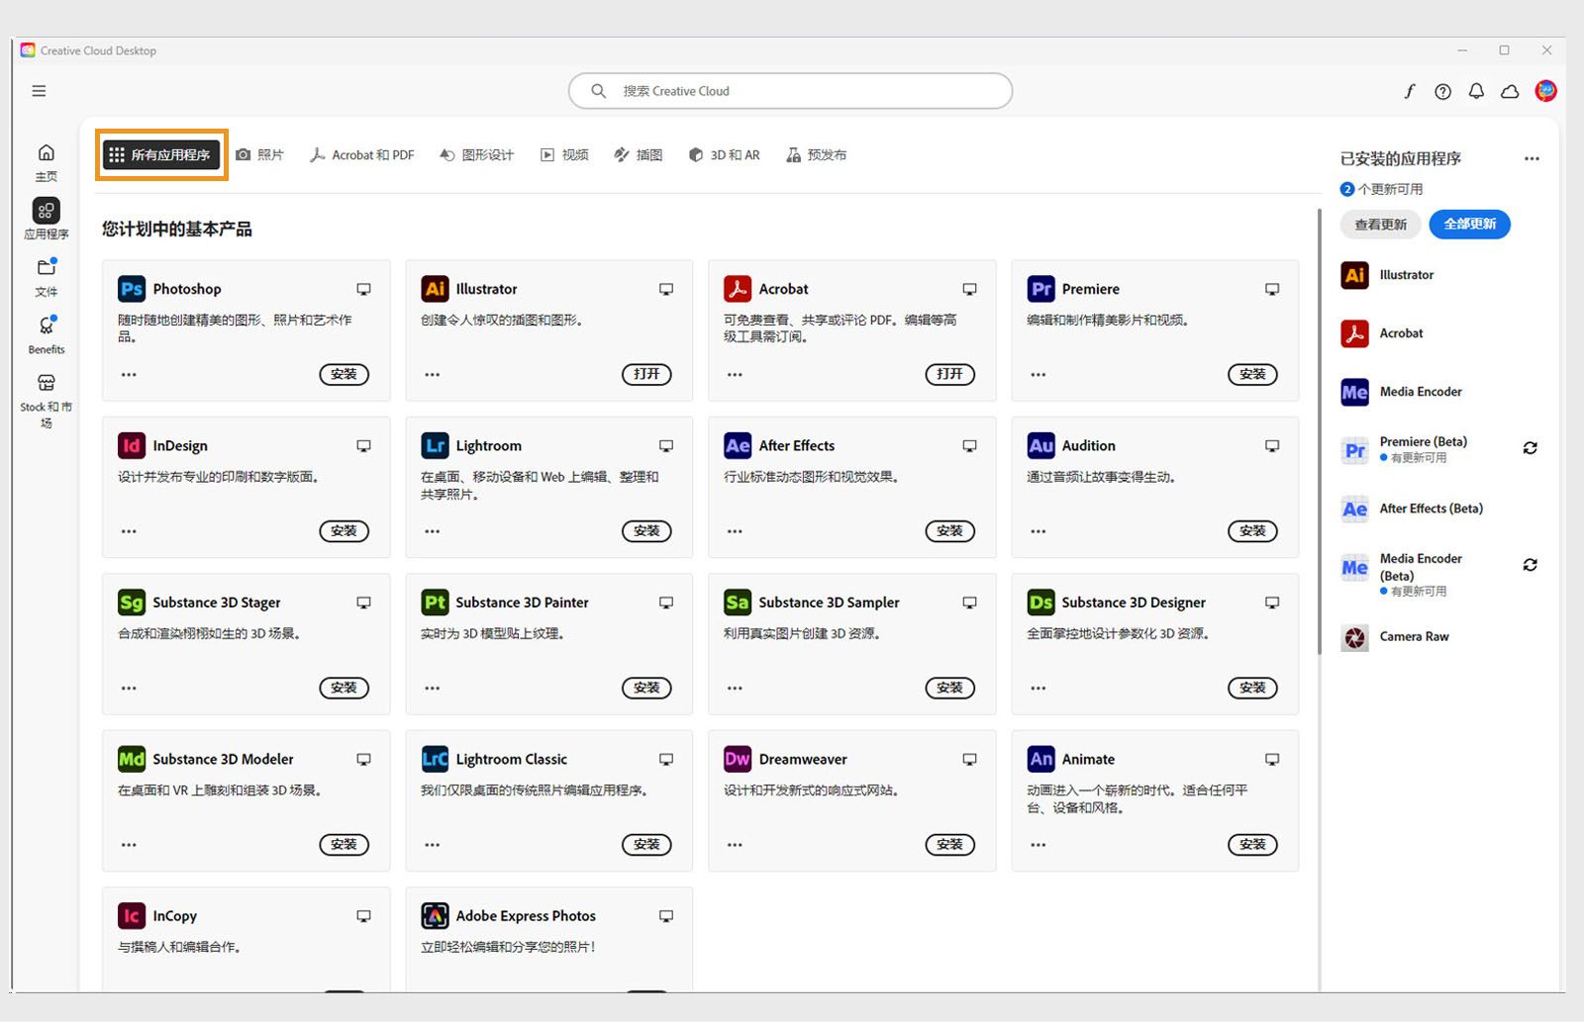Click the desktop icon on the Photoshop card
The width and height of the screenshot is (1584, 1022).
coord(363,288)
